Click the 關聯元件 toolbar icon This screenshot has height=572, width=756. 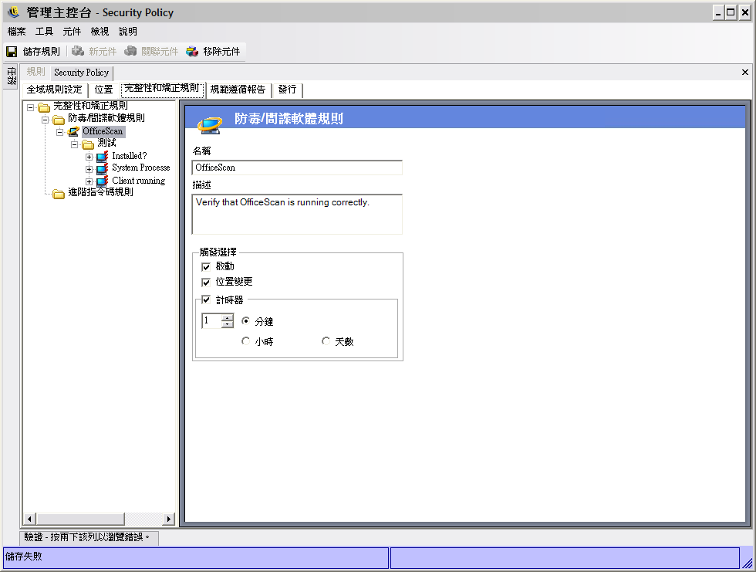click(130, 51)
